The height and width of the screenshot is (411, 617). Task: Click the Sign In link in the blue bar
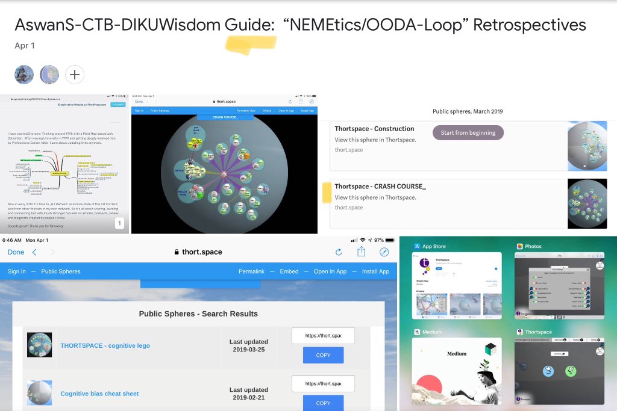16,271
